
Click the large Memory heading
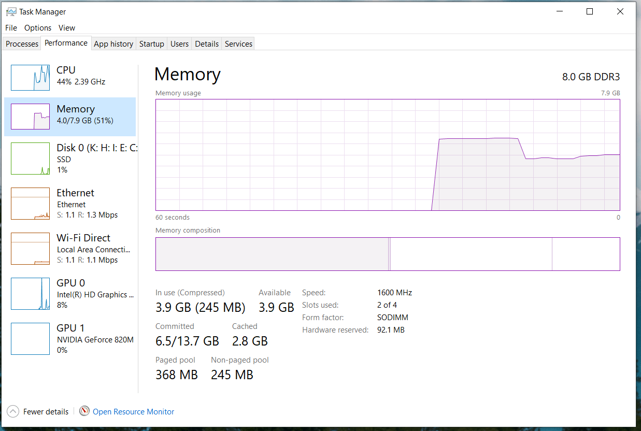tap(188, 75)
